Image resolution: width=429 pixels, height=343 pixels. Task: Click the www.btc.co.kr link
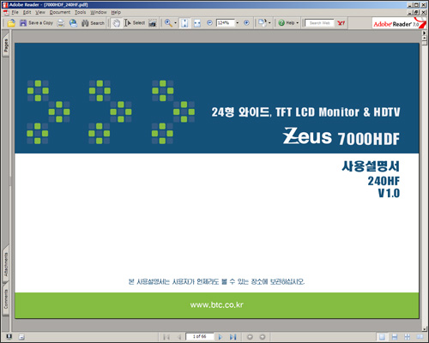216,305
